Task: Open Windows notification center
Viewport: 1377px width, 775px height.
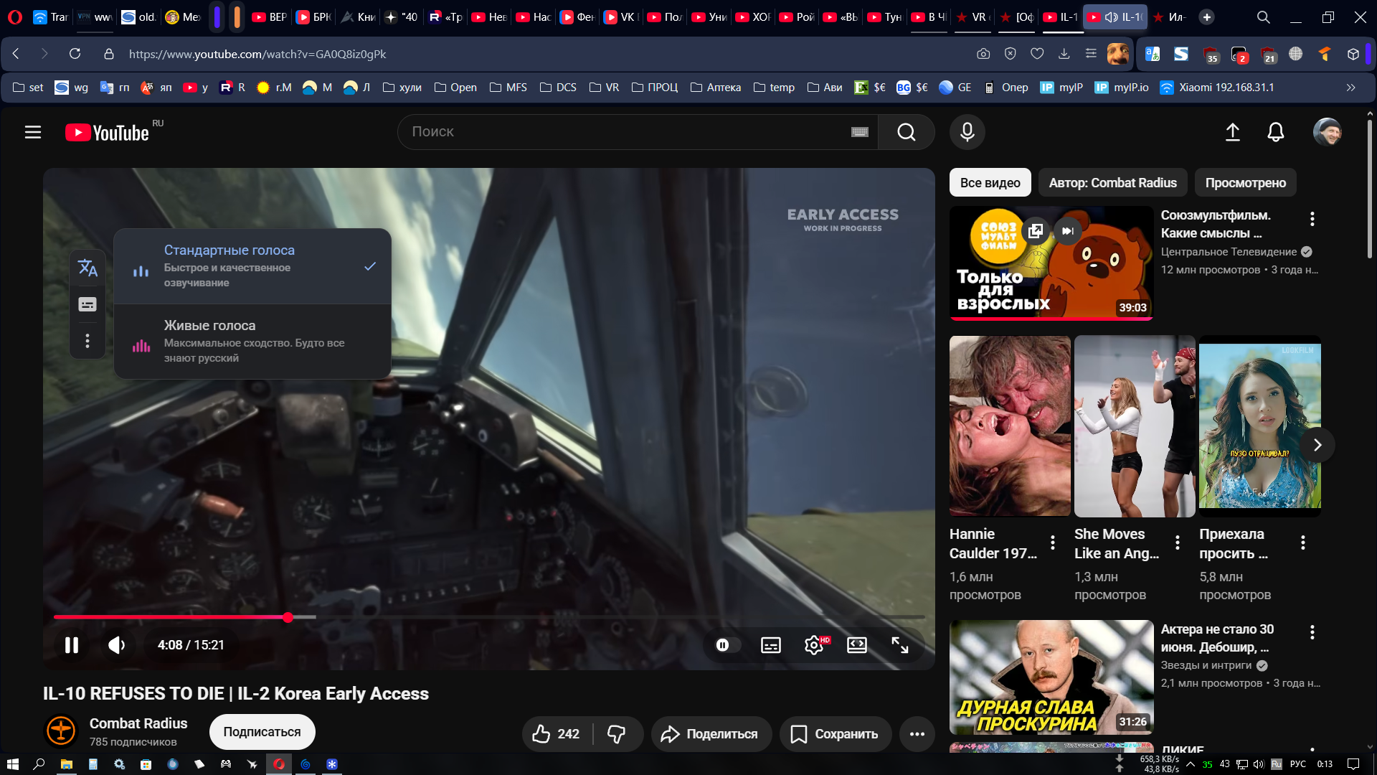Action: [x=1353, y=764]
